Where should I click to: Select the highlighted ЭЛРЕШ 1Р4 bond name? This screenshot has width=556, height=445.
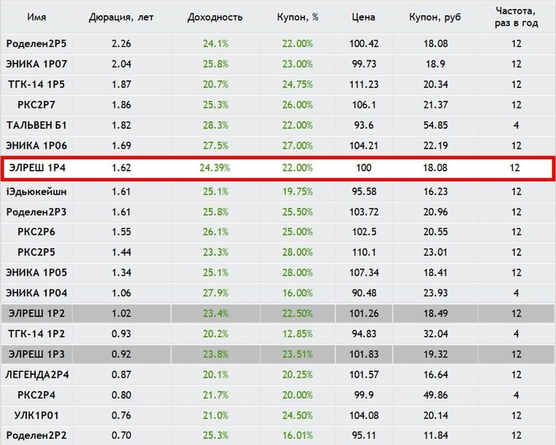pyautogui.click(x=37, y=168)
